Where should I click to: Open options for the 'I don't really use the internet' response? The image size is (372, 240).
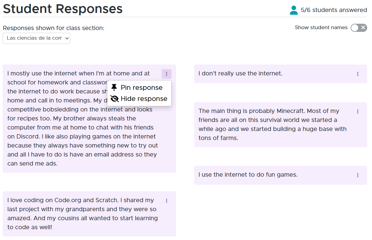click(x=358, y=74)
